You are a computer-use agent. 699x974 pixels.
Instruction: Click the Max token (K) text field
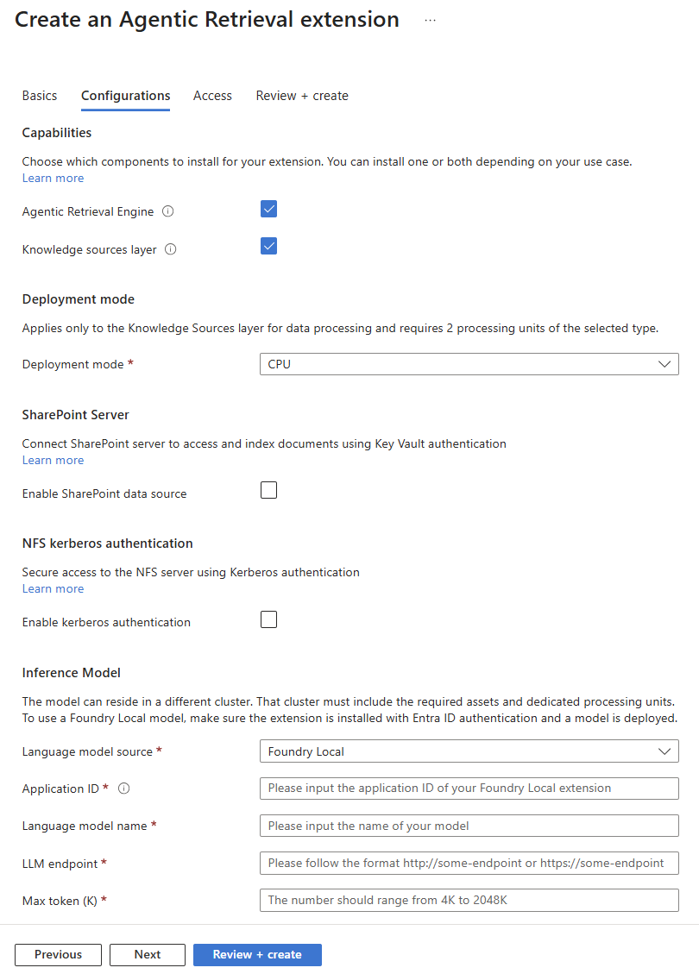469,900
